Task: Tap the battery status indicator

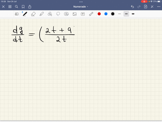Action: (x=159, y=1)
